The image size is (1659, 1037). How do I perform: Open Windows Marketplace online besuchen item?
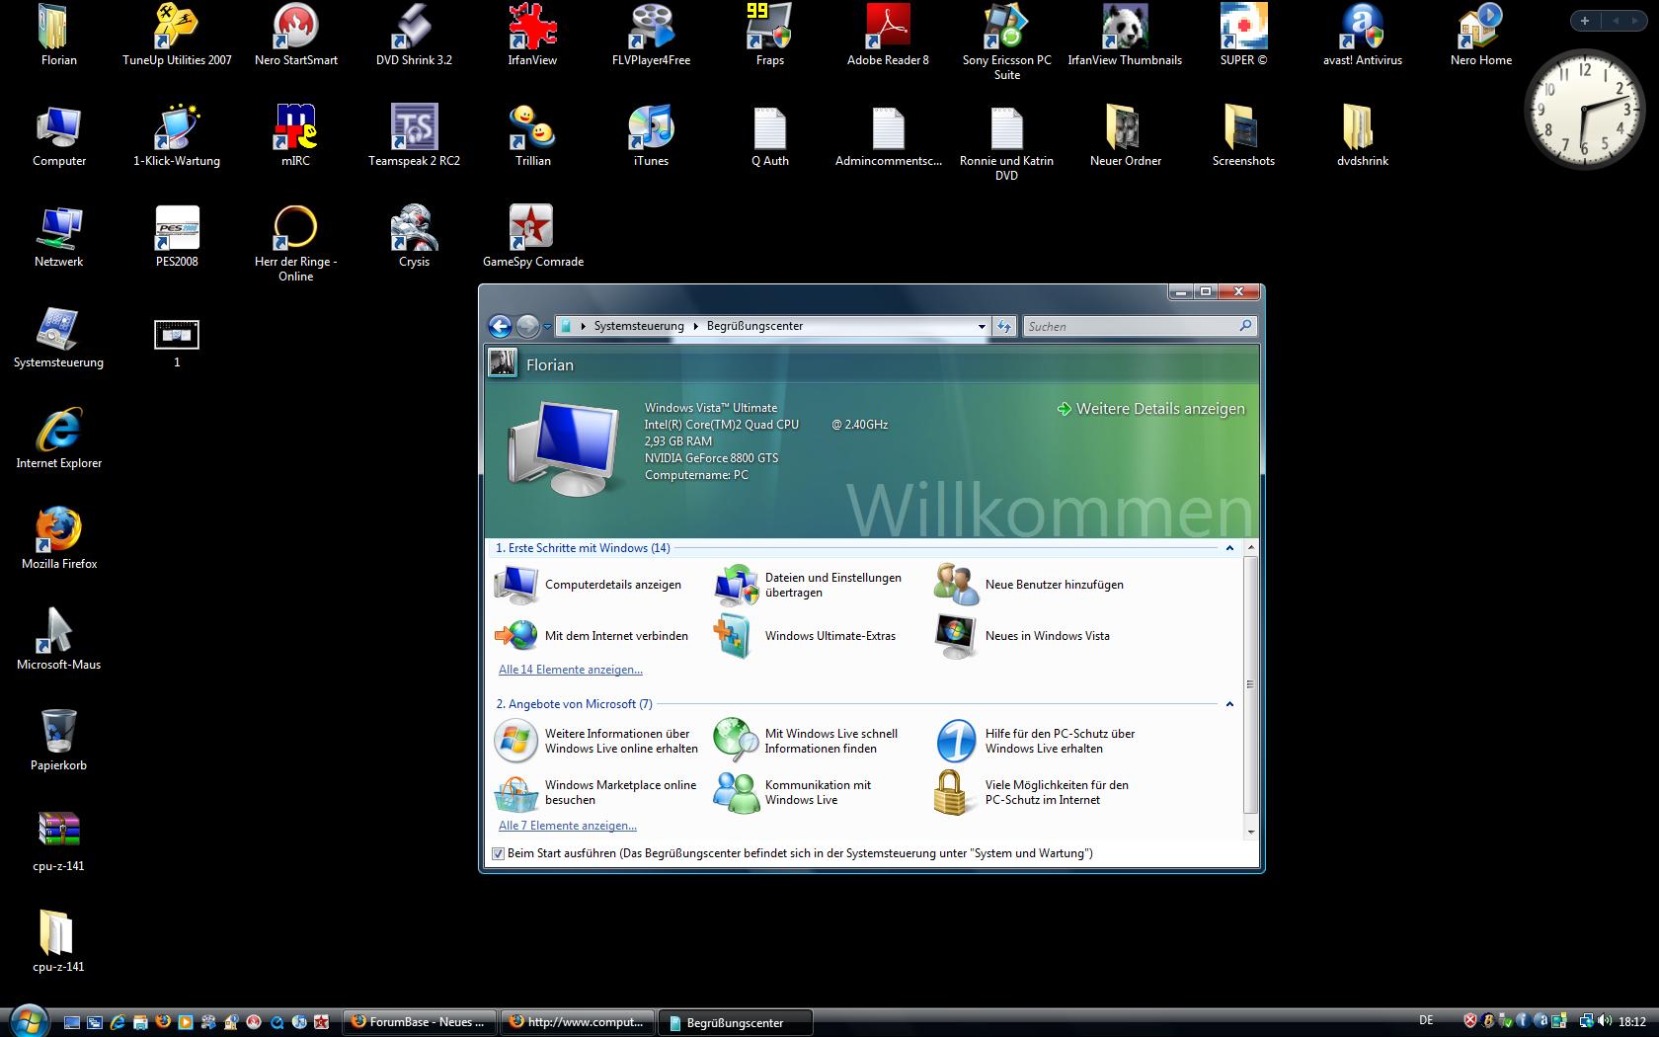point(595,792)
